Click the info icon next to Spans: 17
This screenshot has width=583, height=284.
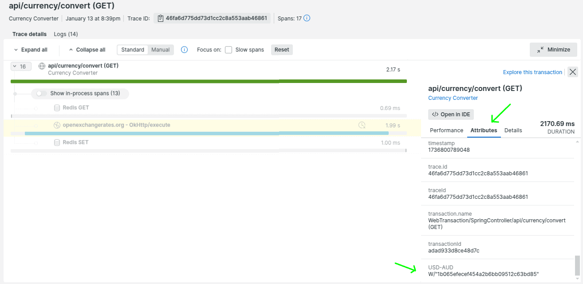(x=307, y=18)
